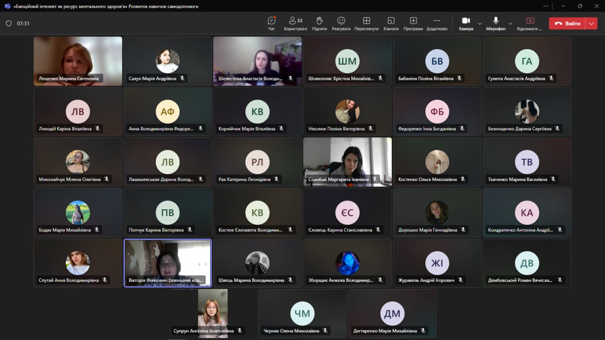
Task: Open Кімнати breakout rooms
Action: tap(391, 23)
